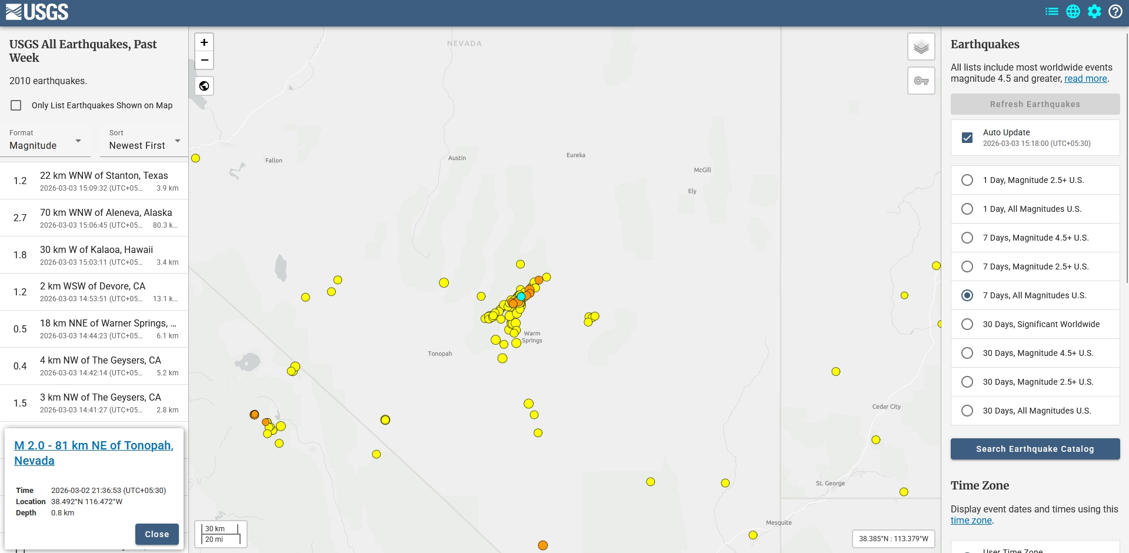Uncheck the Auto Update checkbox
Image resolution: width=1129 pixels, height=553 pixels.
tap(967, 138)
